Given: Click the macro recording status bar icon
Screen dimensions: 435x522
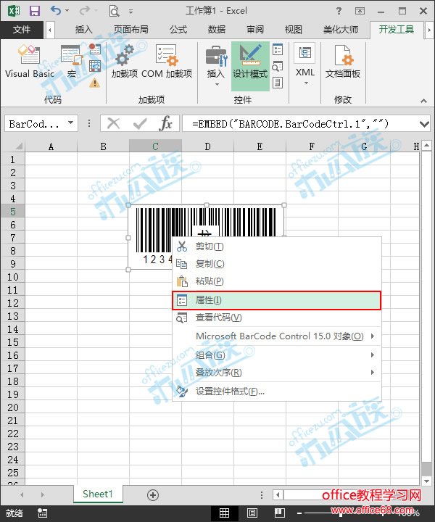Looking at the screenshot, I should click(42, 513).
